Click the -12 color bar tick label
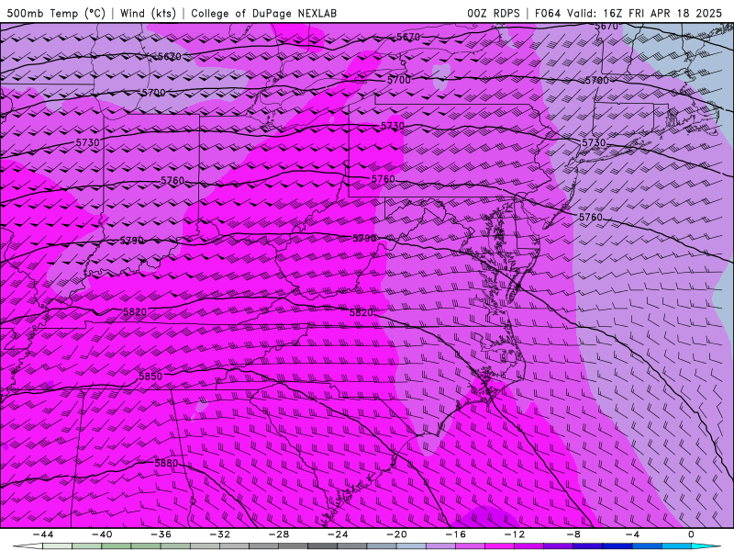This screenshot has height=551, width=734. pyautogui.click(x=515, y=534)
